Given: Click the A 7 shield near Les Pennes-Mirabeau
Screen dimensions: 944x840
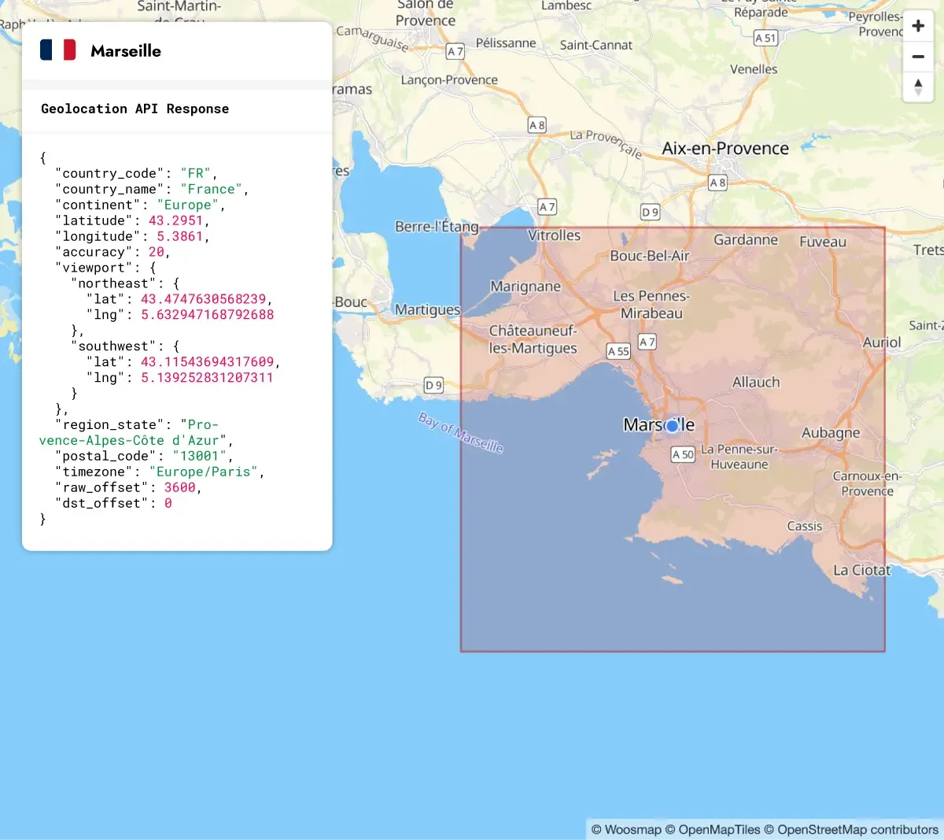Looking at the screenshot, I should coord(647,342).
